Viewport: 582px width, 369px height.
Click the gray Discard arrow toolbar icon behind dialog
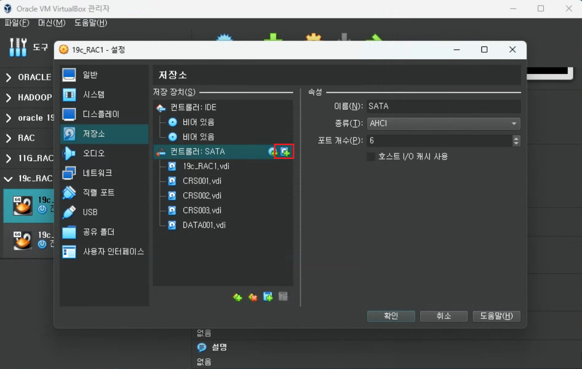[344, 37]
